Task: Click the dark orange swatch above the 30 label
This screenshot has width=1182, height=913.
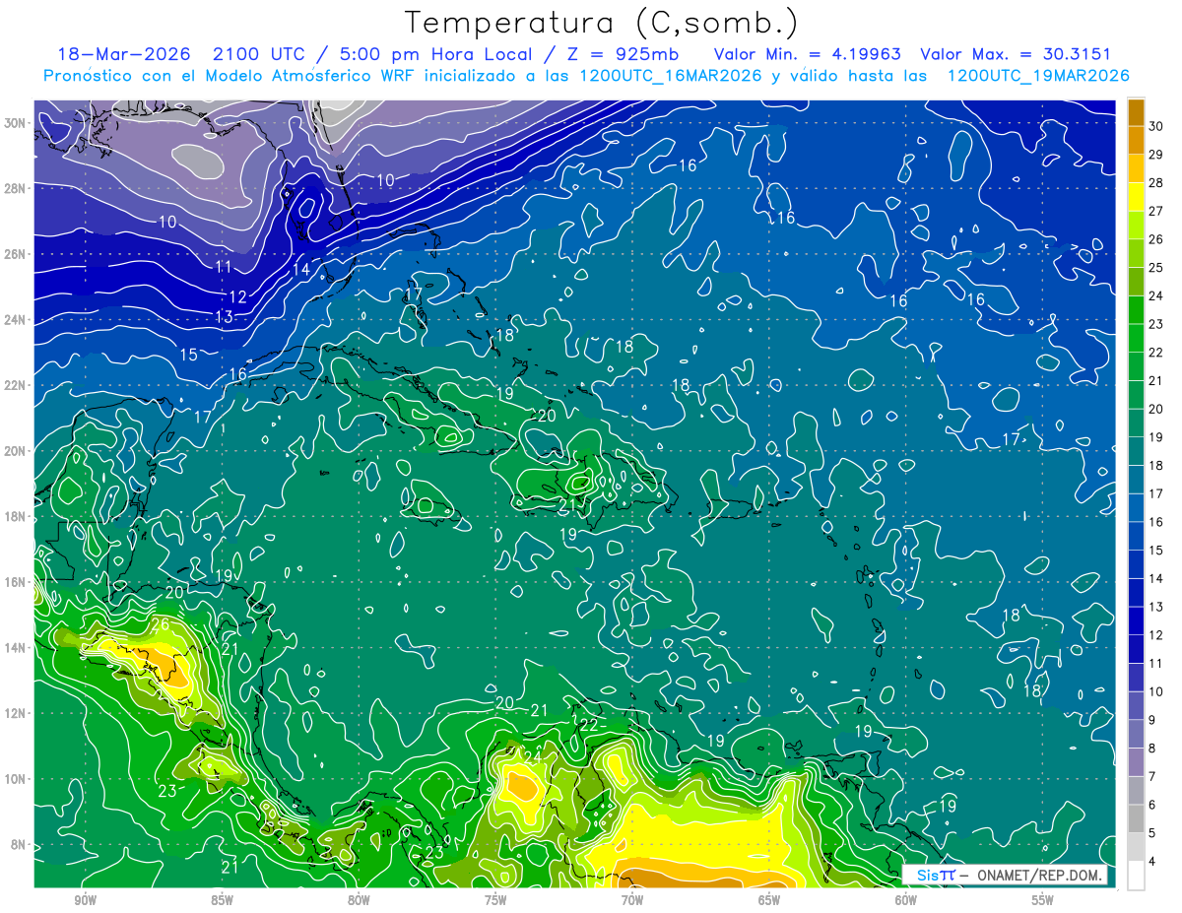Action: (1136, 111)
